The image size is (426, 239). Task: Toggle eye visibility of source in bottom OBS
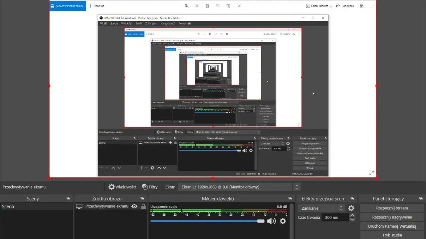click(x=134, y=206)
